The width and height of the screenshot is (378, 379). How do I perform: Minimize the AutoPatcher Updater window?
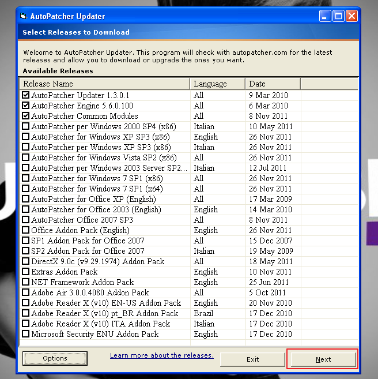325,16
